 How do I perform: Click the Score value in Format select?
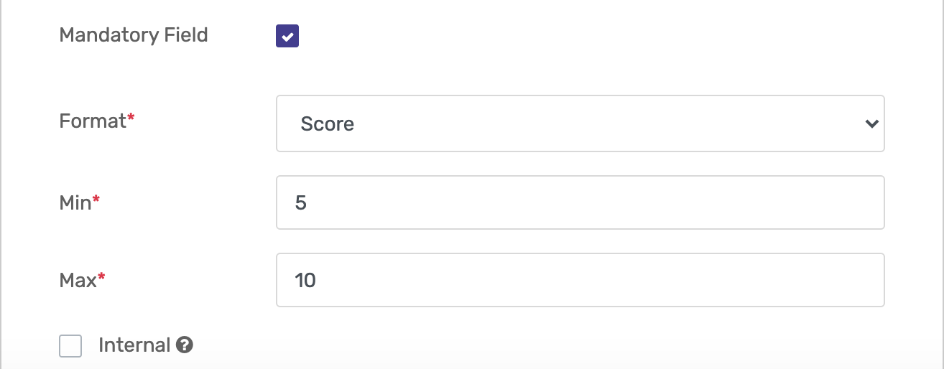point(327,123)
